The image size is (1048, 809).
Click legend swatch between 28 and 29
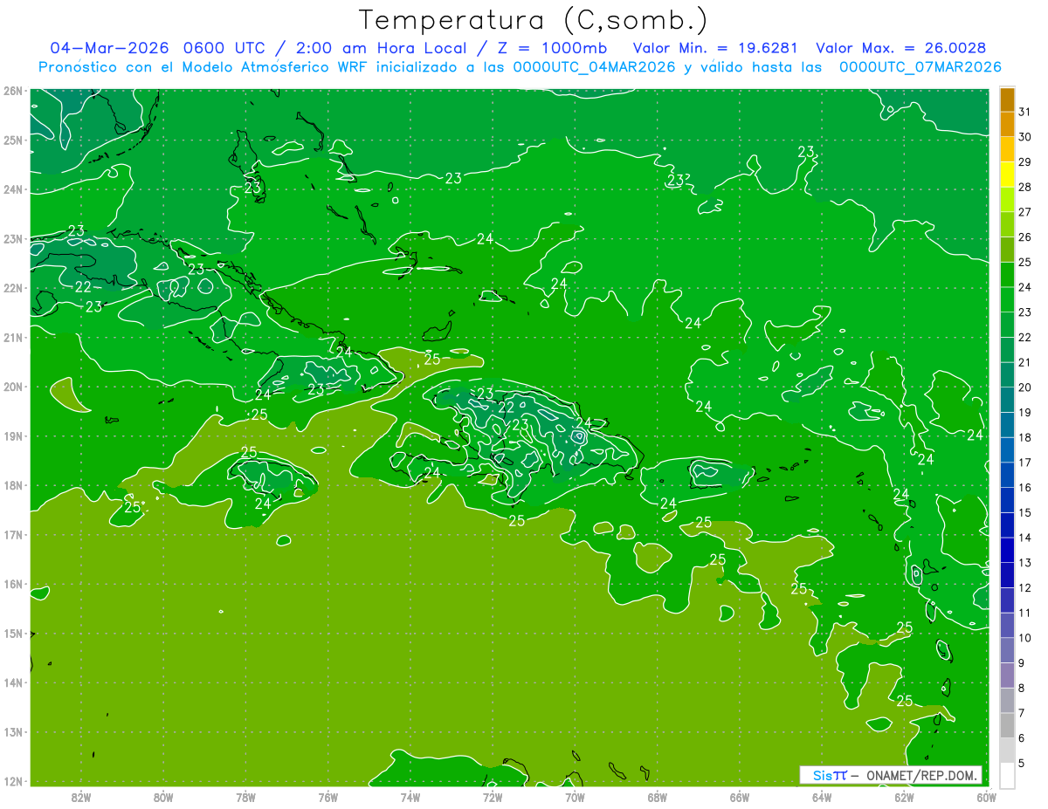click(1007, 175)
